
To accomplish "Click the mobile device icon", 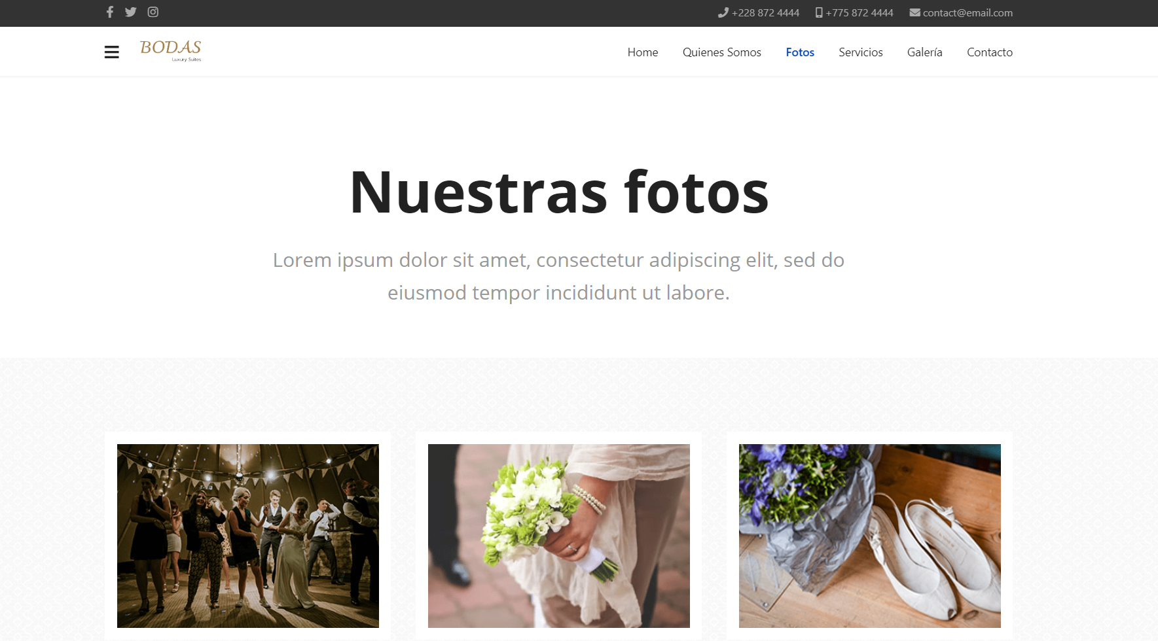I will [x=818, y=12].
